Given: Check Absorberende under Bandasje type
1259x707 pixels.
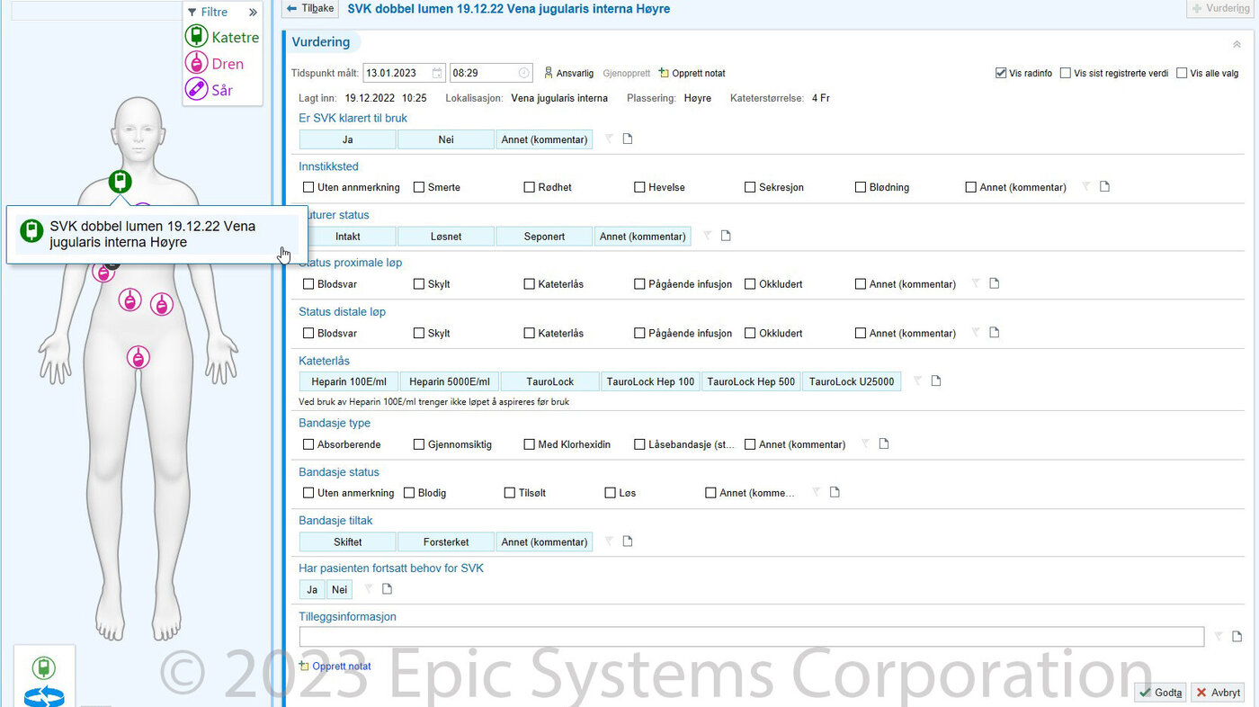Looking at the screenshot, I should click(308, 444).
